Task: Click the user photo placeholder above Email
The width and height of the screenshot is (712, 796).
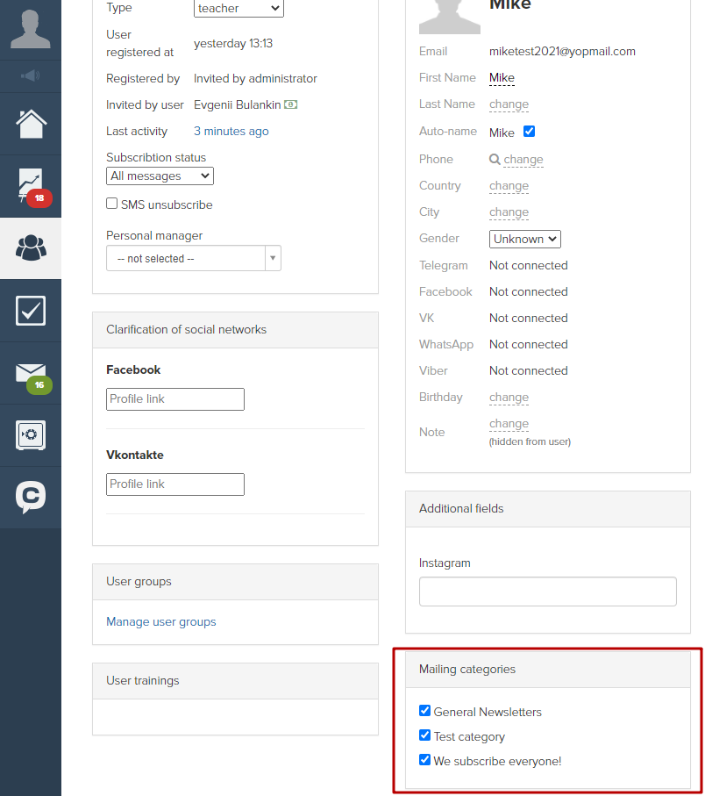Action: (x=449, y=15)
